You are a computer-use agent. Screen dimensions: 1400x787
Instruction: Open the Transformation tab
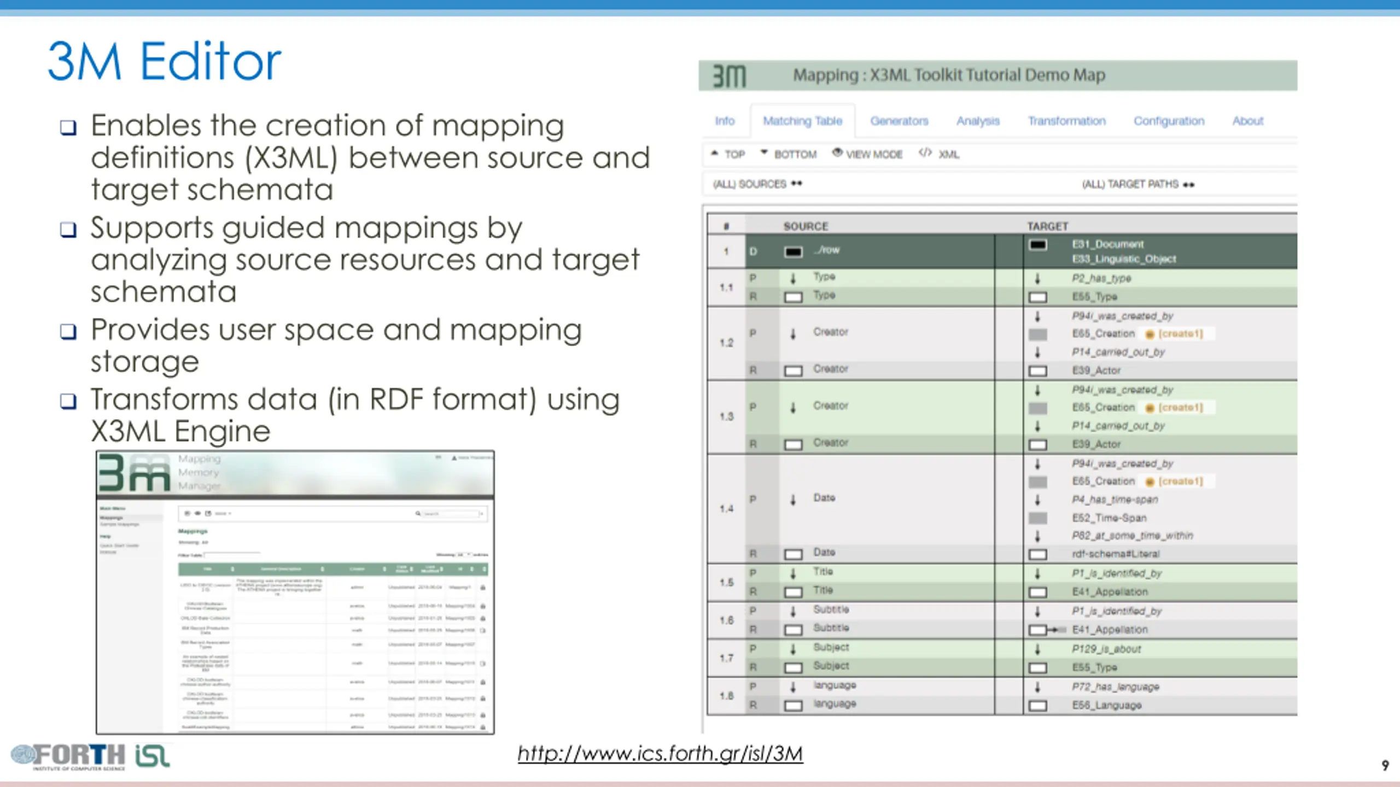click(1066, 121)
